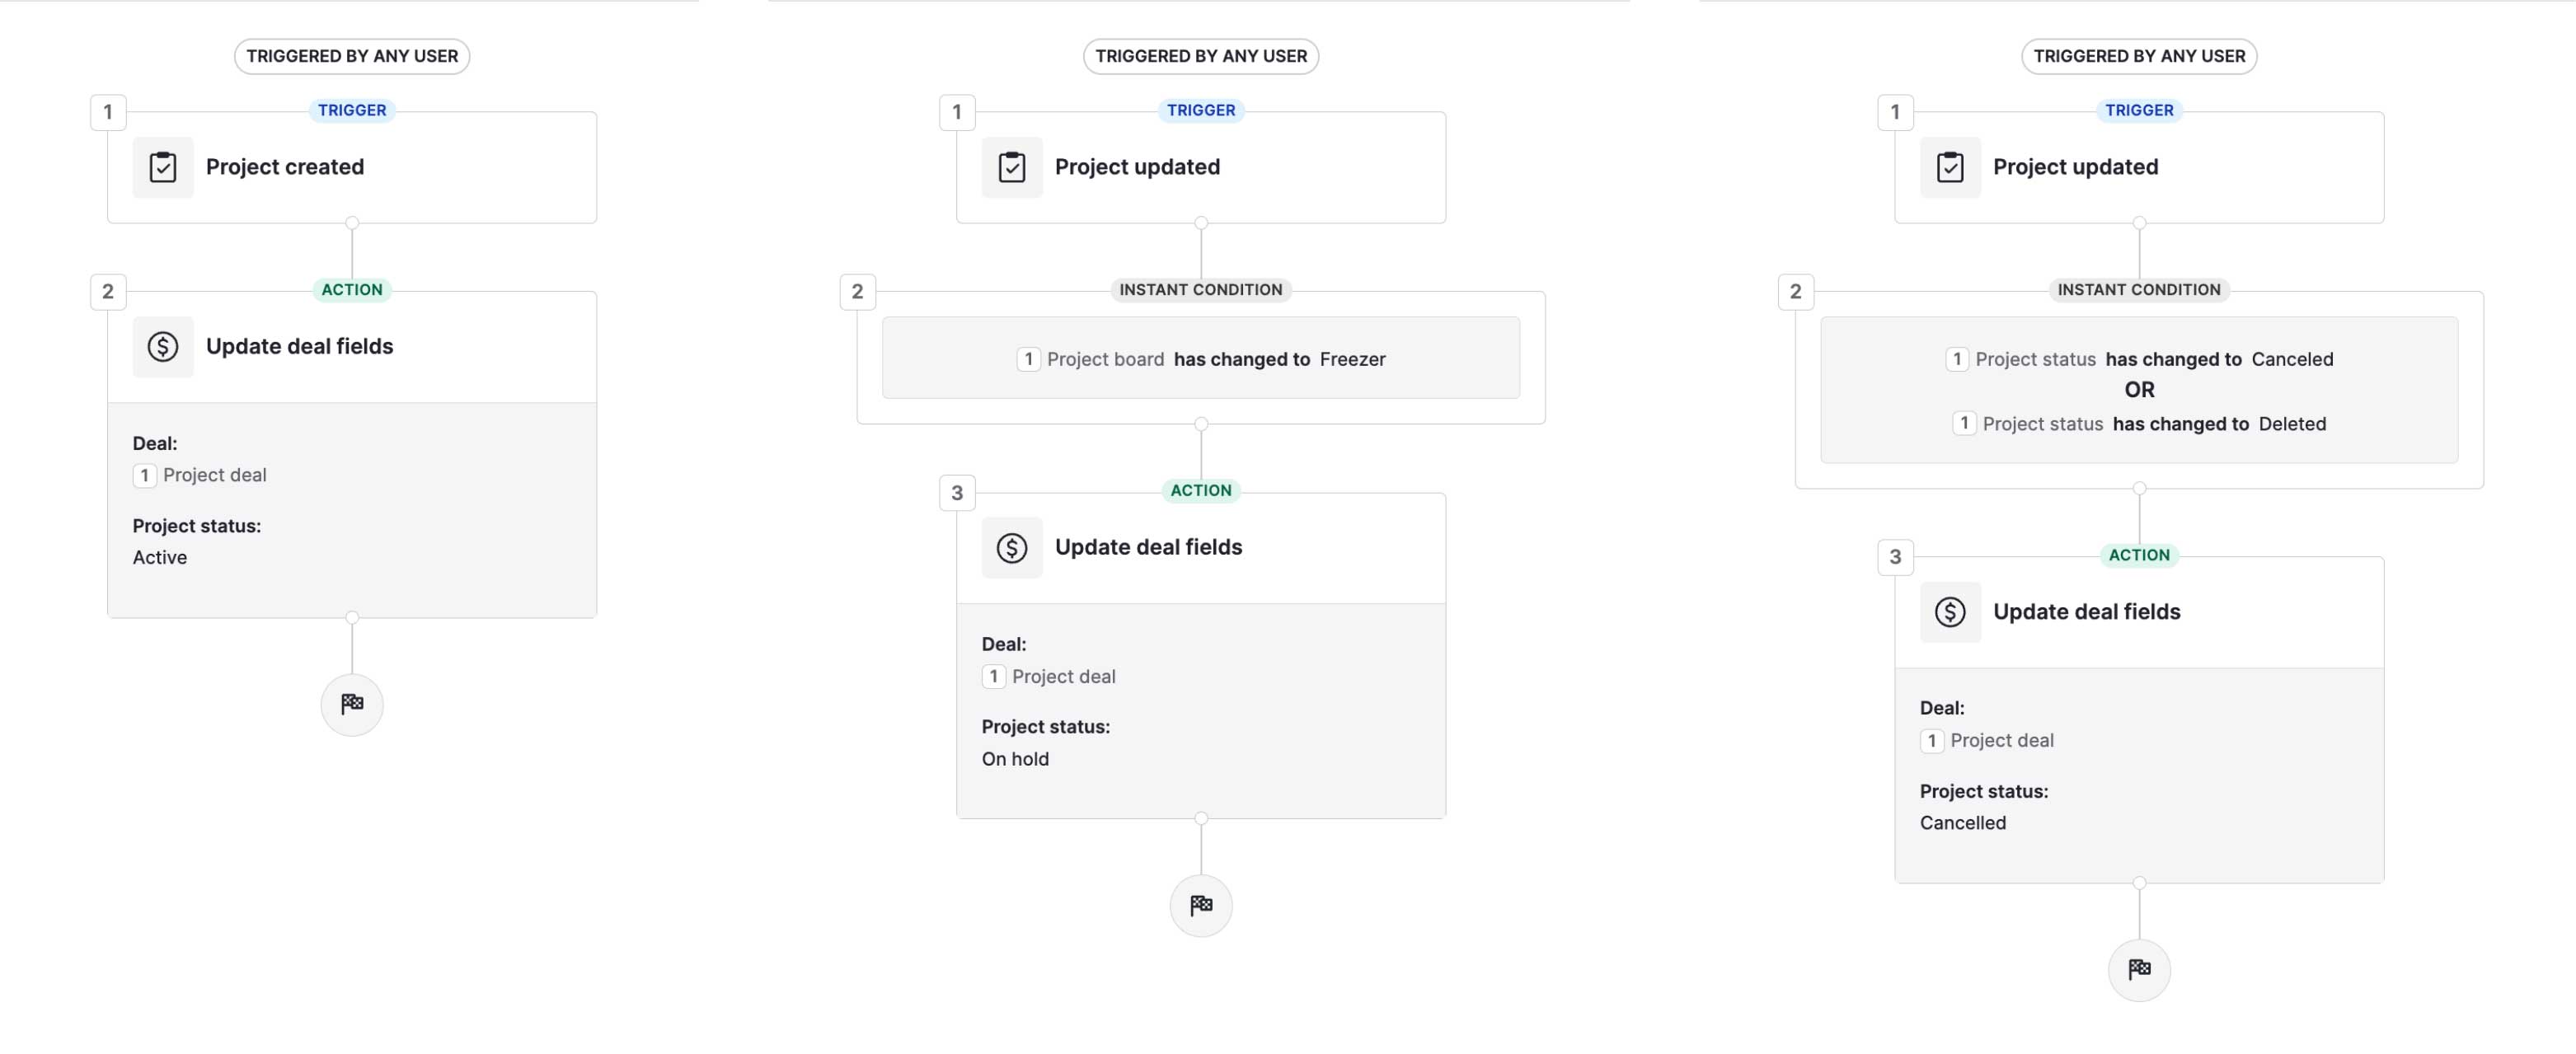Click the finish flag under the On hold workflow
Screen dimensions: 2576x1054
1201,906
